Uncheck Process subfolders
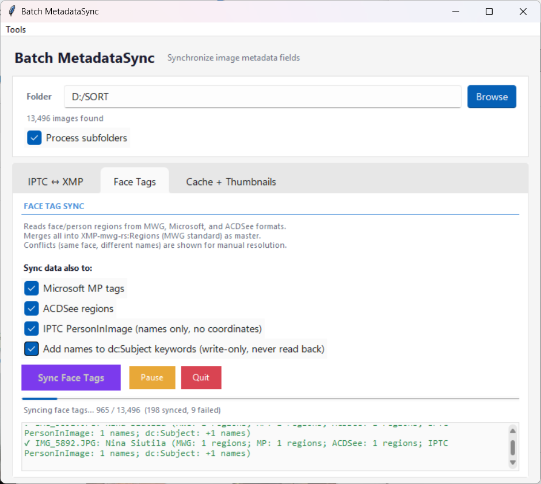541x484 pixels. pos(34,138)
